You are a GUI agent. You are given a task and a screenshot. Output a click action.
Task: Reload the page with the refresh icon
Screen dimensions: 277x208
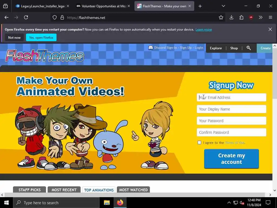(x=26, y=18)
